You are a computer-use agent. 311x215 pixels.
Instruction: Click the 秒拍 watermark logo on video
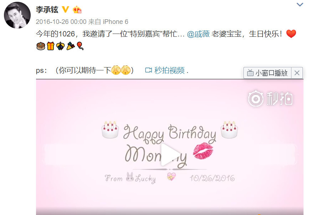point(271,99)
